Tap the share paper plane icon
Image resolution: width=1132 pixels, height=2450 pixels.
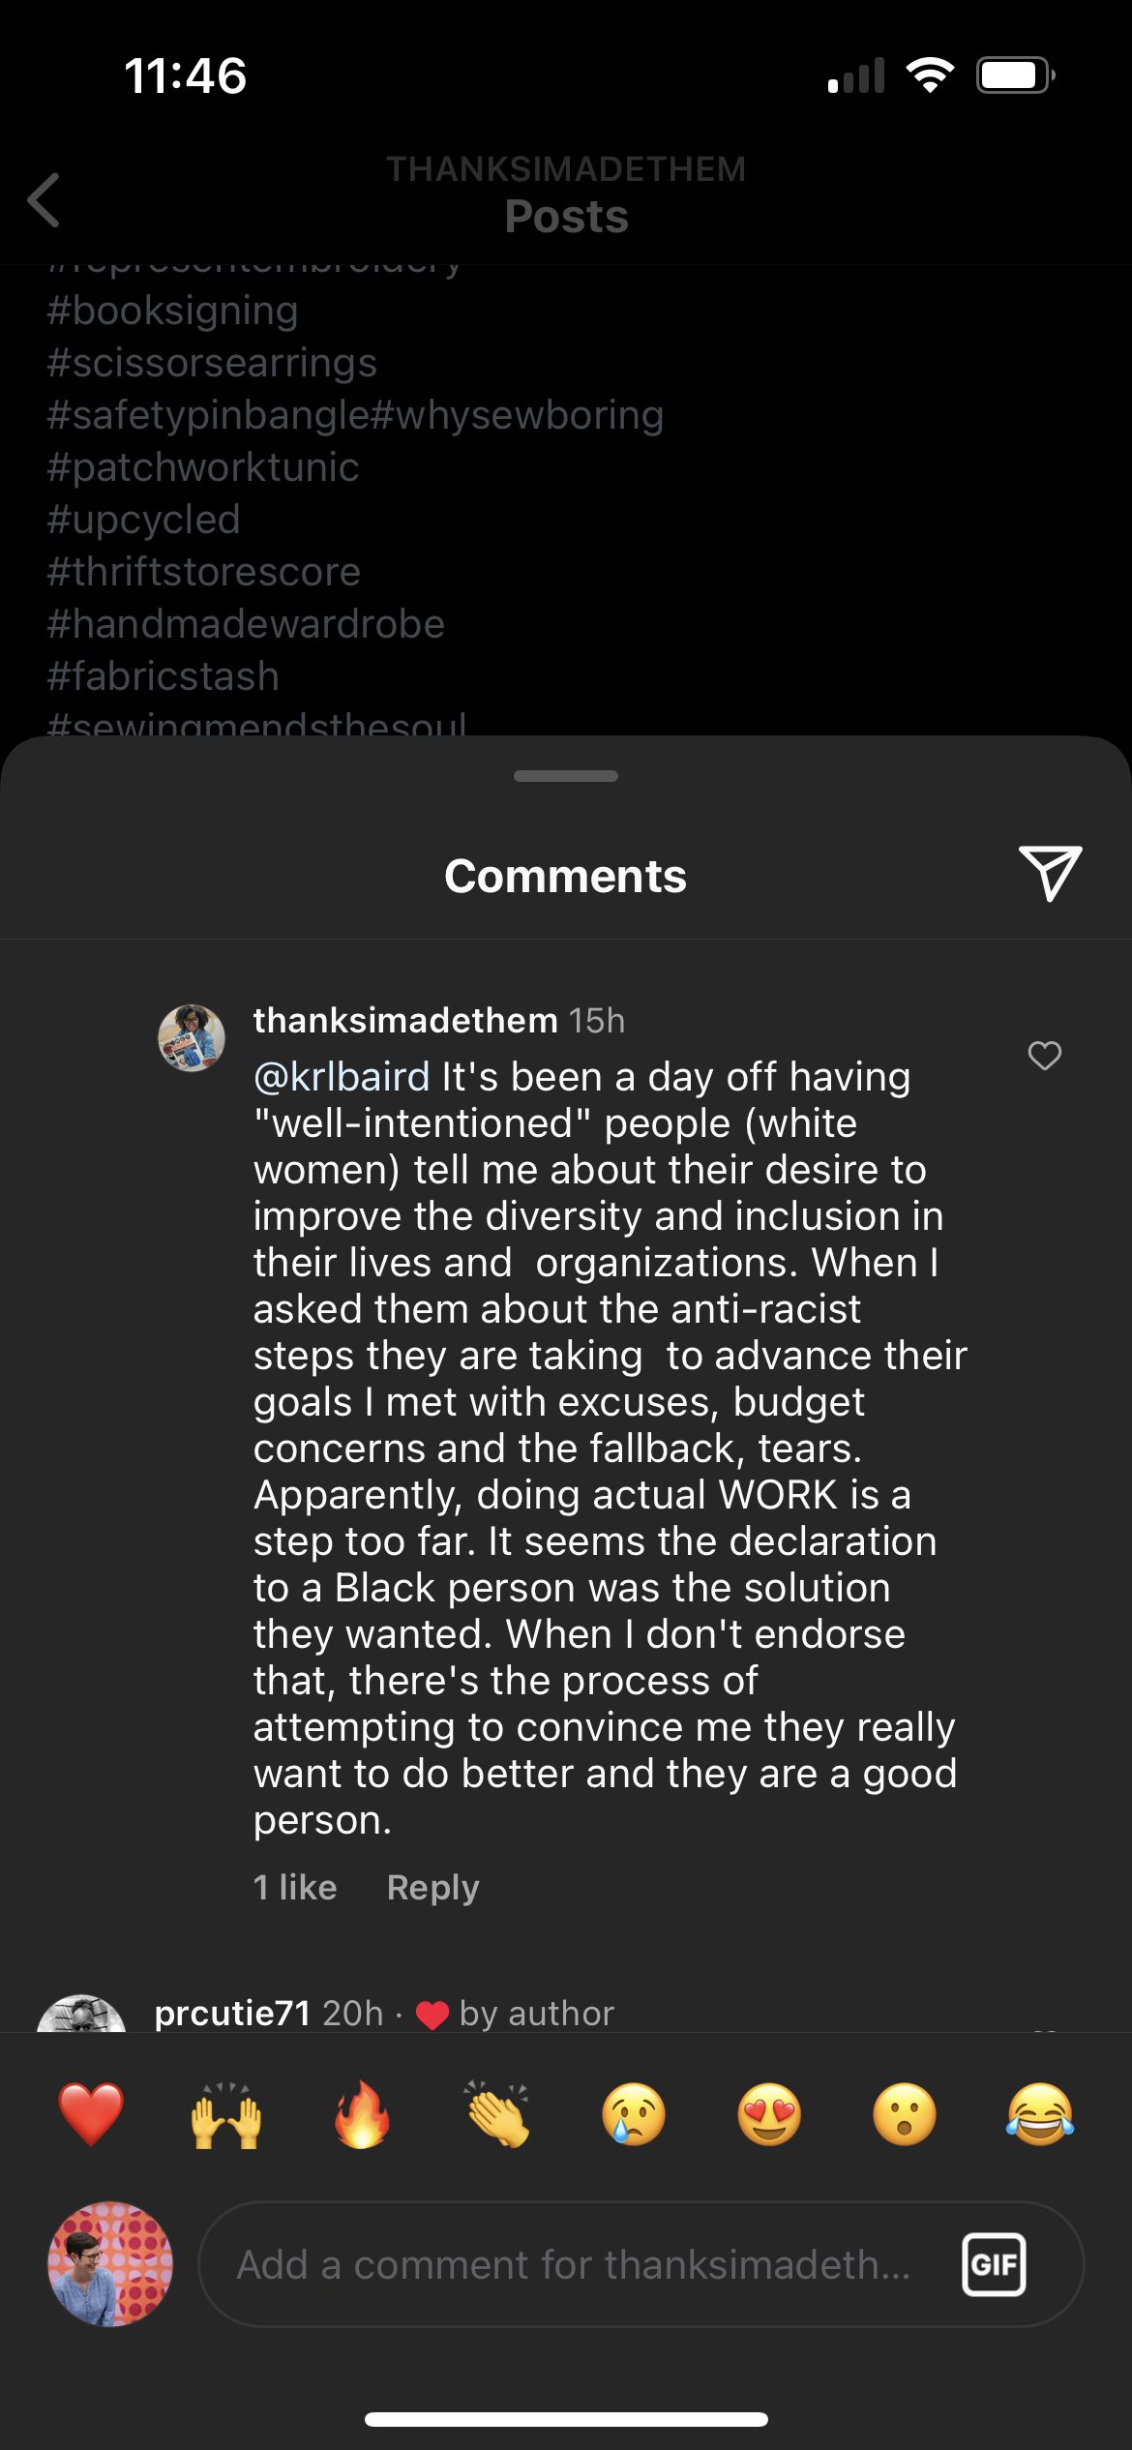[x=1050, y=873]
